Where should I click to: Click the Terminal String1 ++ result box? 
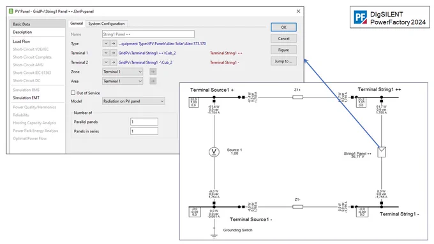[x=361, y=102]
